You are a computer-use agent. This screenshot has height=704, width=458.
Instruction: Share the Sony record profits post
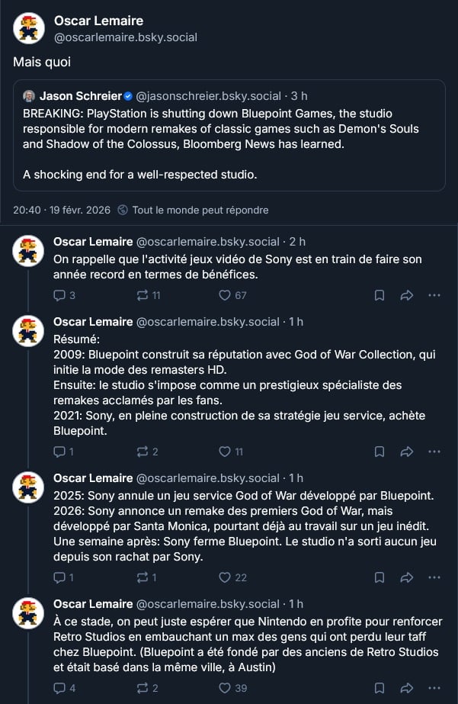407,295
